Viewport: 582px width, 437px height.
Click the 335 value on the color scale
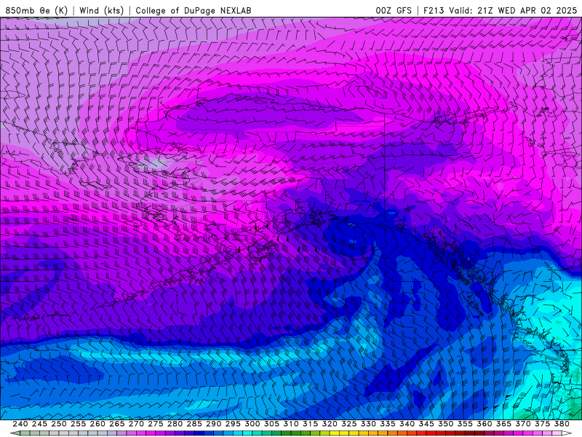388,424
